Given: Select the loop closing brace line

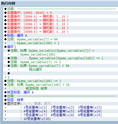Looking at the screenshot, I should click(x=60, y=77).
